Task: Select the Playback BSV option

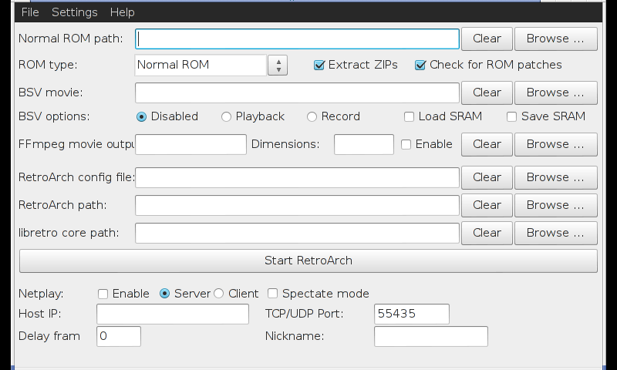Action: tap(226, 116)
